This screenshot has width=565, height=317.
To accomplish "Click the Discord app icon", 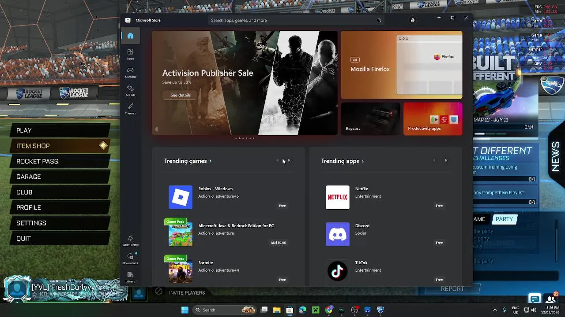I will (338, 234).
